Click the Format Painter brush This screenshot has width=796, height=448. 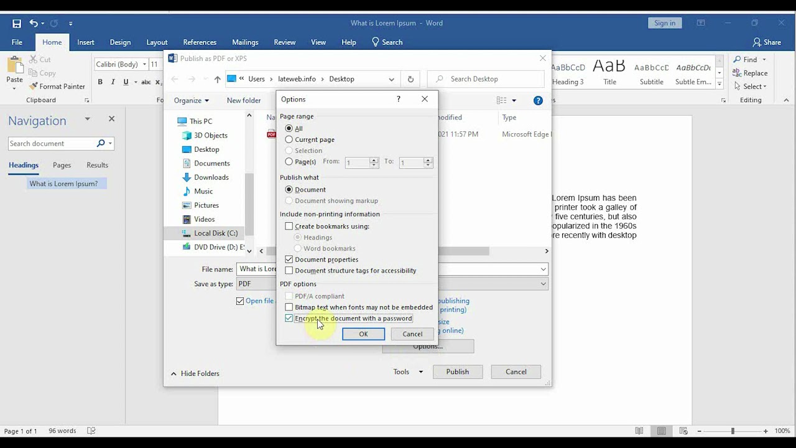[x=34, y=86]
